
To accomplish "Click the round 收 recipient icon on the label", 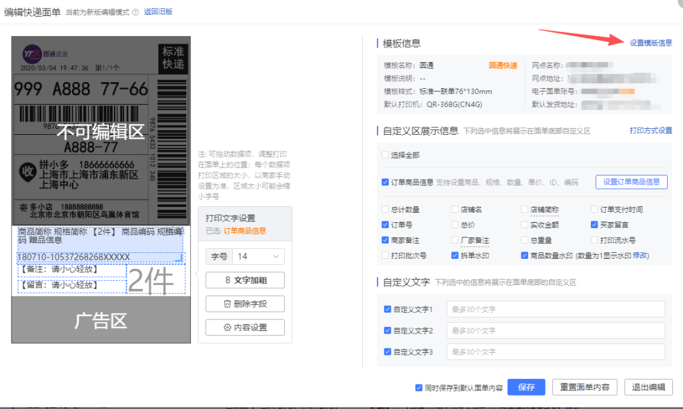I will click(27, 170).
